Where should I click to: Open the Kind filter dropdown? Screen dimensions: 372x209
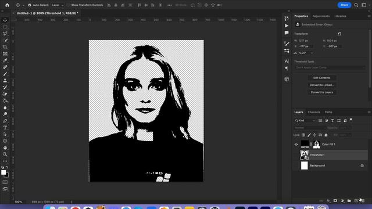pos(305,121)
